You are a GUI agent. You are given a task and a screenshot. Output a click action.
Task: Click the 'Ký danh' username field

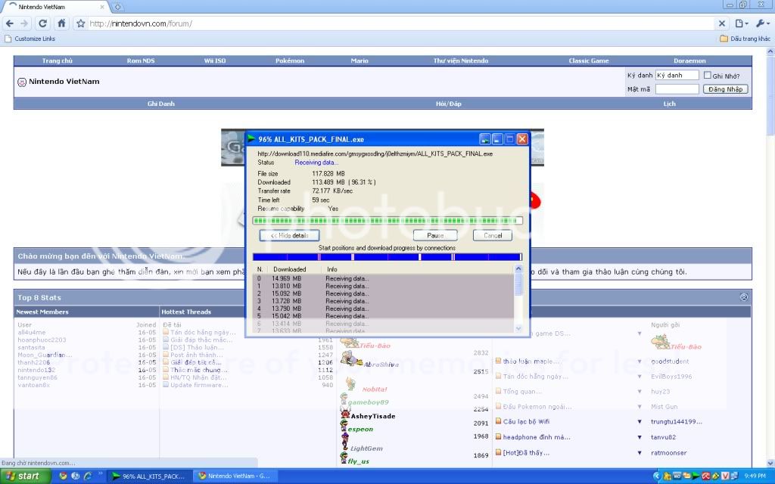[677, 75]
